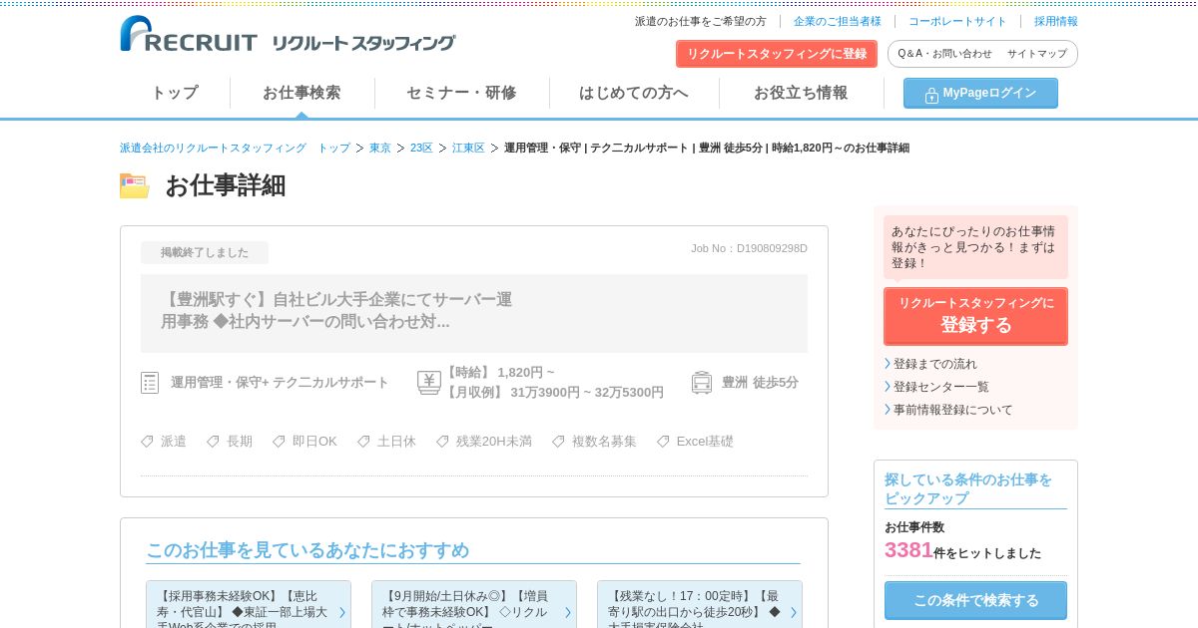1198x628 pixels.
Task: Click the tag icon next to Excel基礎
Action: click(664, 441)
